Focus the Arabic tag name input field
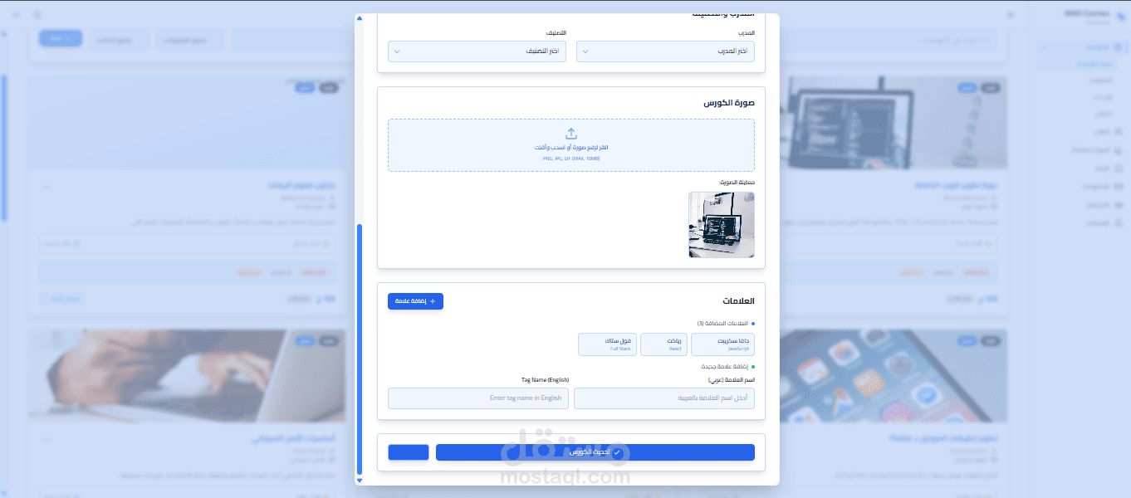This screenshot has width=1131, height=498. tap(664, 398)
